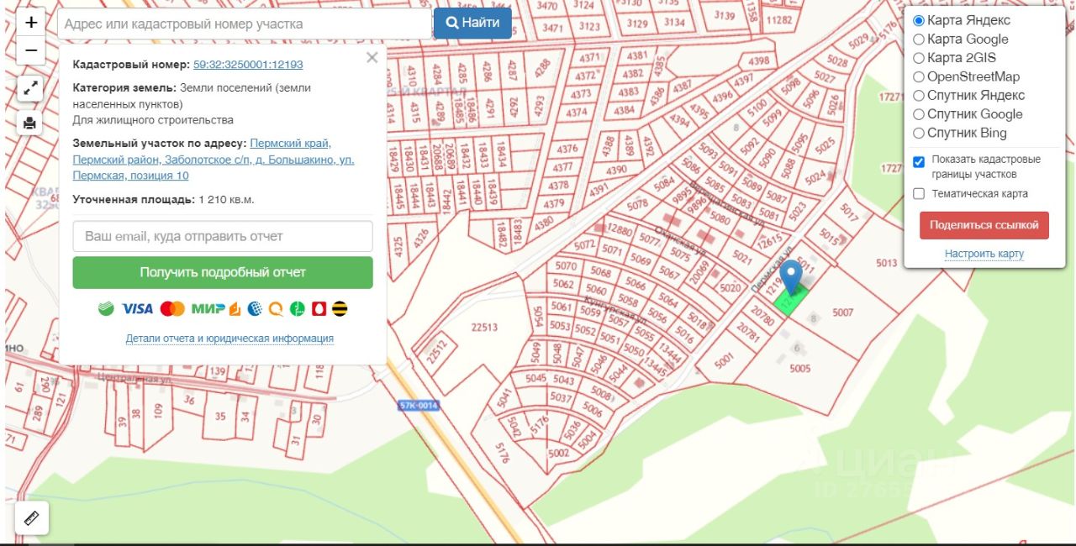1076x546 pixels.
Task: Focus the email input field
Action: click(223, 236)
